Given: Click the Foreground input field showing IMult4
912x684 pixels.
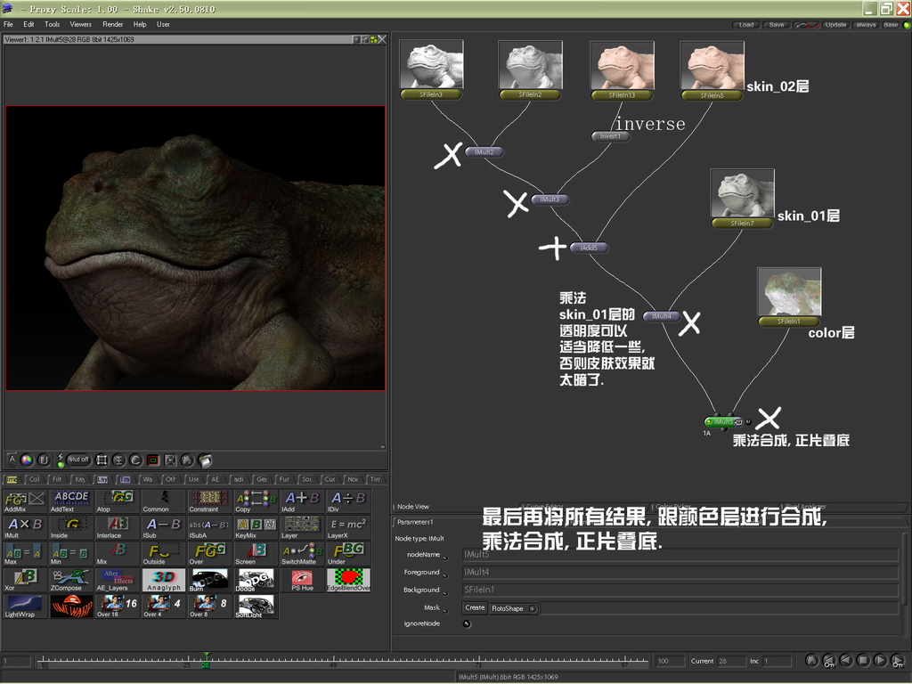Looking at the screenshot, I should point(680,573).
